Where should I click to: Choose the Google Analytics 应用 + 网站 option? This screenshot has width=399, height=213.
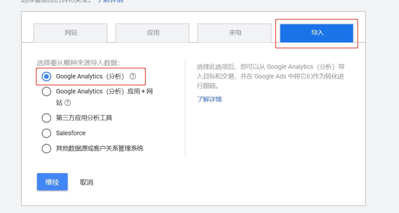point(47,91)
